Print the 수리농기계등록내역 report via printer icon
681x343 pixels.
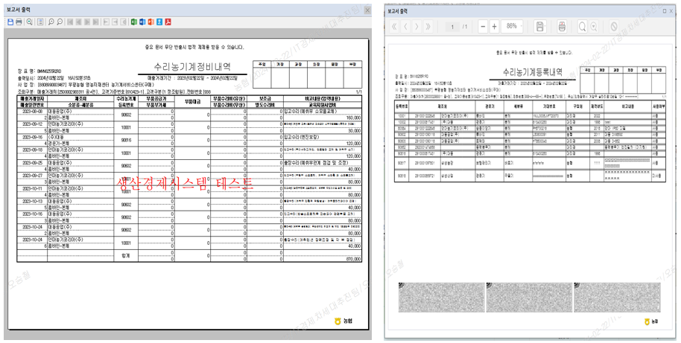click(562, 27)
